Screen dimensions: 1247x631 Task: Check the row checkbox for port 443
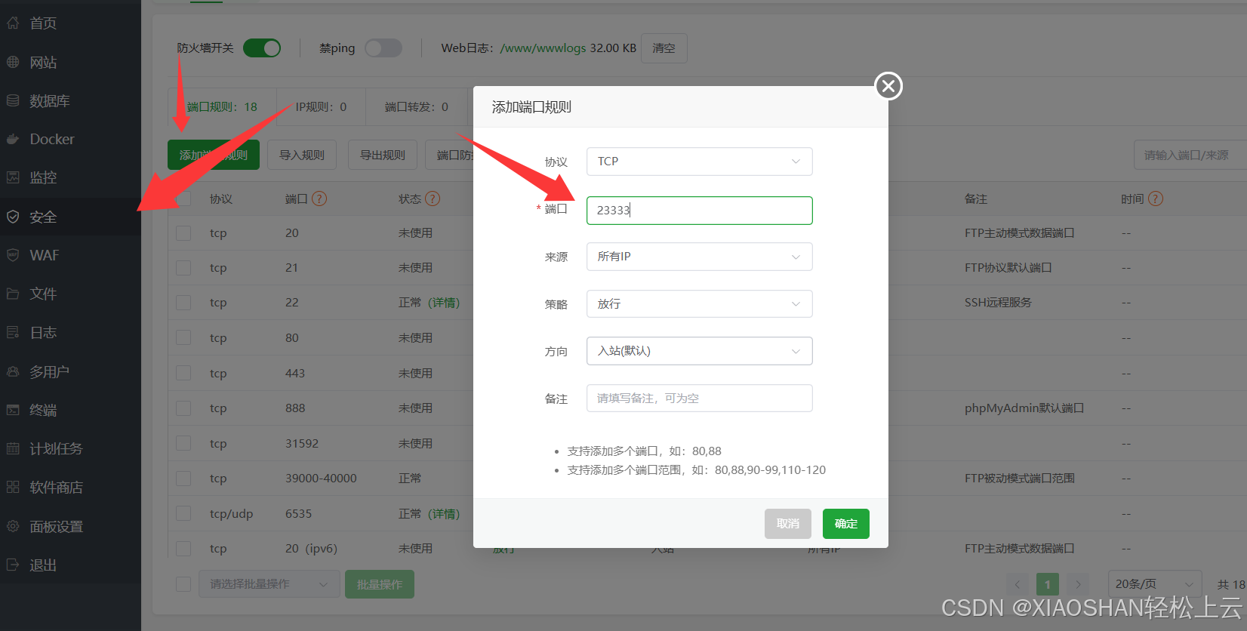tap(183, 373)
